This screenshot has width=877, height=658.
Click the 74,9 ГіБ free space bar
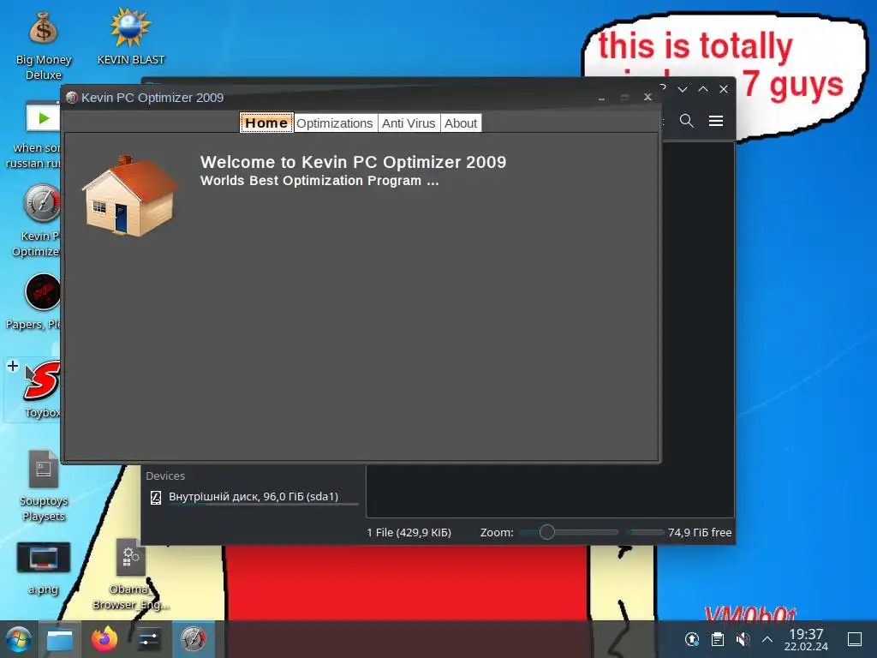[644, 532]
